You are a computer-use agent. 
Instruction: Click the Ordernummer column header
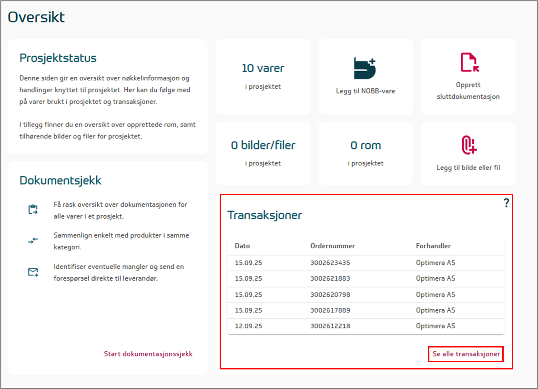click(x=332, y=246)
